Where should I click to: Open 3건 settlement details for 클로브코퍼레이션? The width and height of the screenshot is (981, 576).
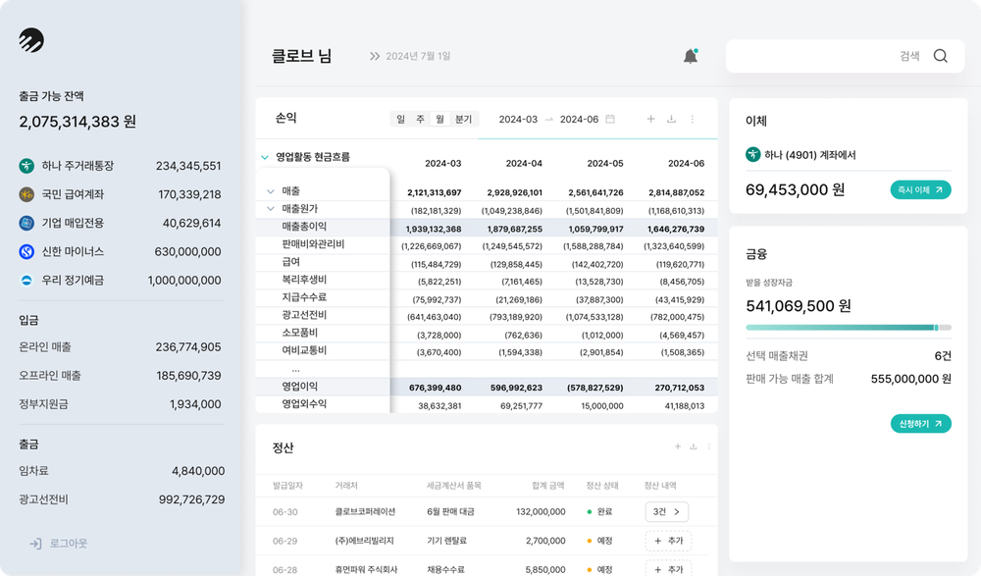[667, 511]
